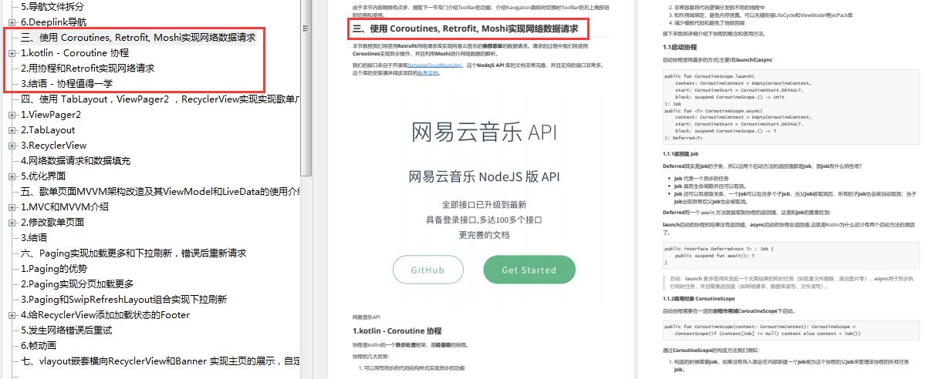Expand the 6.Deeplink导航 outline node
This screenshot has height=379, width=936.
pos(11,22)
